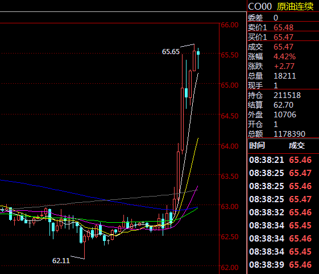Click the 总量 value 18211

pos(285,76)
